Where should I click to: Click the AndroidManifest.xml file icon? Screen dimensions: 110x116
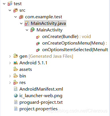(x=16, y=89)
